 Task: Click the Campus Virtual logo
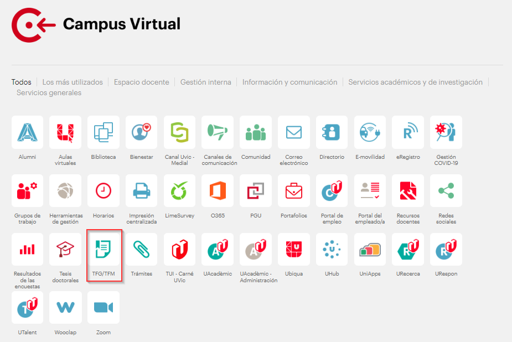[x=34, y=25]
